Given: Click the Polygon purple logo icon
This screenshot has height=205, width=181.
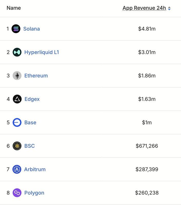Looking at the screenshot, I should click(17, 193).
